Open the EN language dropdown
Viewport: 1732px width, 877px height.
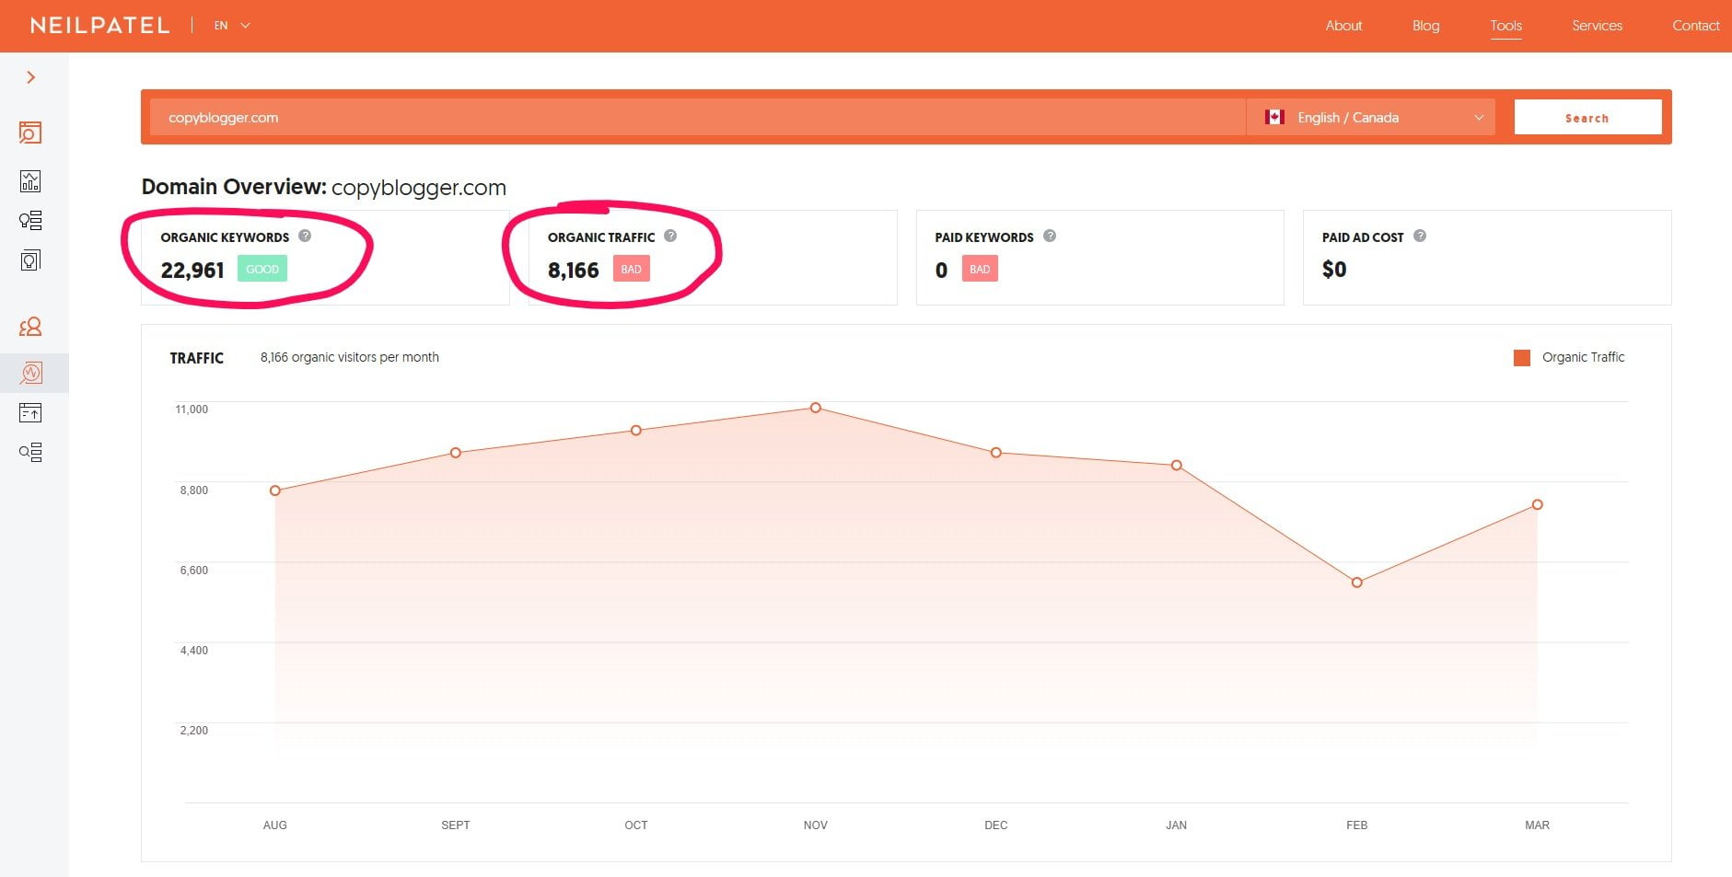pyautogui.click(x=232, y=26)
